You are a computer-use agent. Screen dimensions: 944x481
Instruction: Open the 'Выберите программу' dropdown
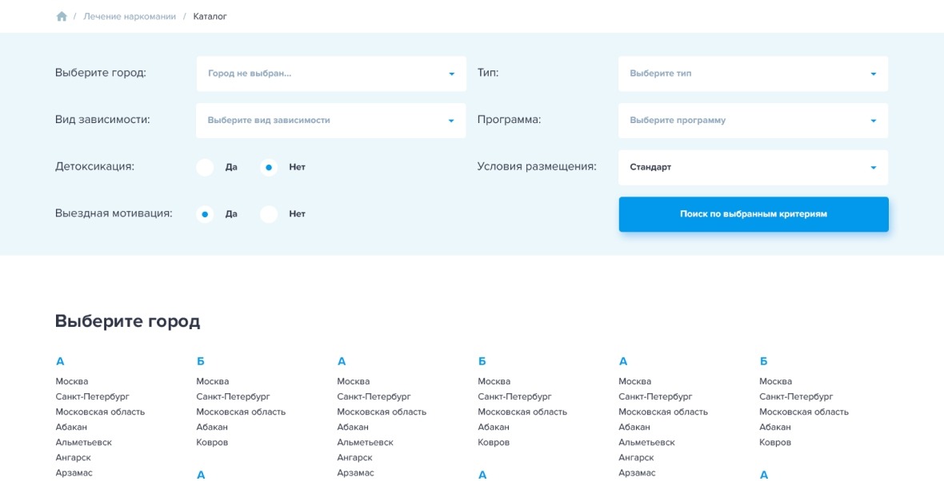point(753,121)
